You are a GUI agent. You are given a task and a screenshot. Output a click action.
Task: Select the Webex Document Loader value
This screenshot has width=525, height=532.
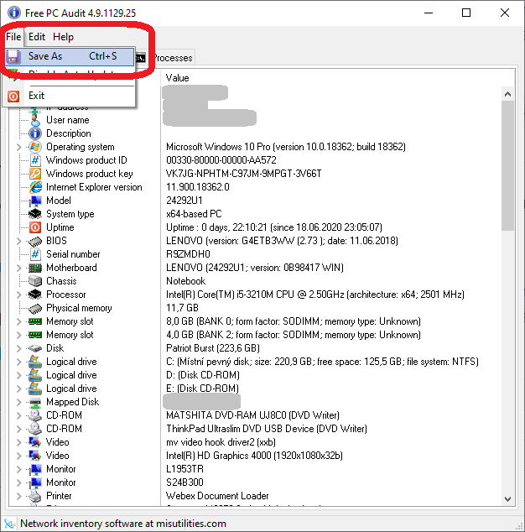pos(217,496)
